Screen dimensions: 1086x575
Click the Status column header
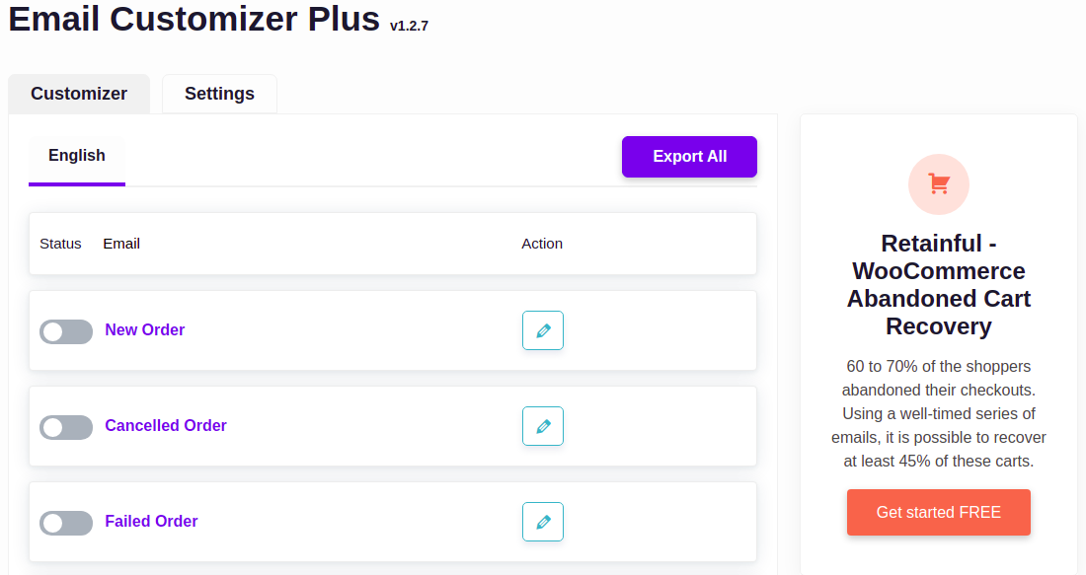point(60,244)
